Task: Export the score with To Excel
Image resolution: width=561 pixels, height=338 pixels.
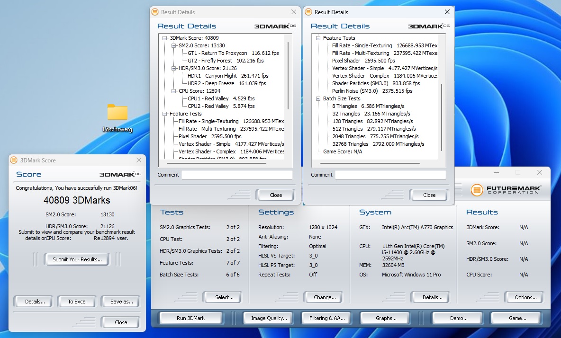Action: (x=77, y=302)
